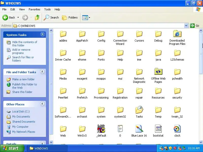Click Add or remove programs link
This screenshot has height=152, width=203.
[21, 51]
